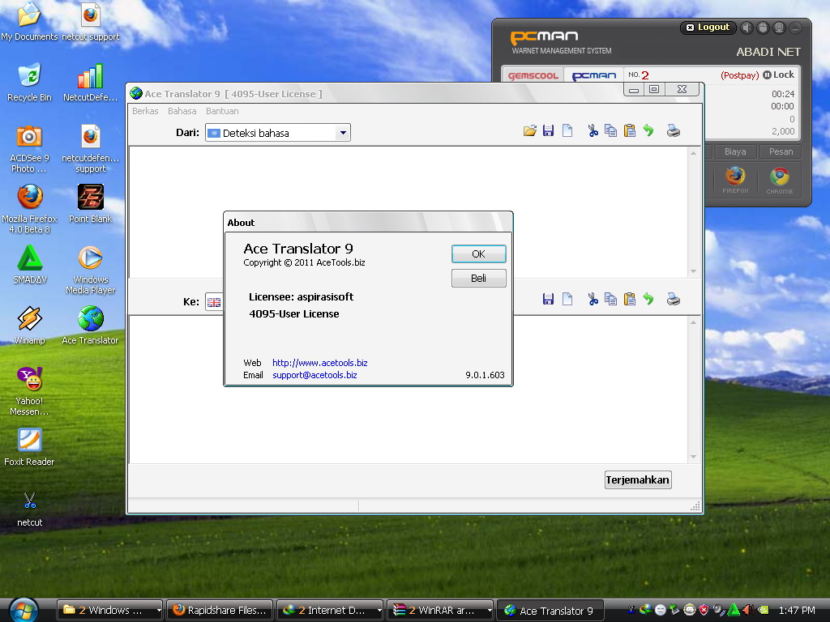Click the target panel Save icon
The image size is (830, 622).
click(x=549, y=300)
